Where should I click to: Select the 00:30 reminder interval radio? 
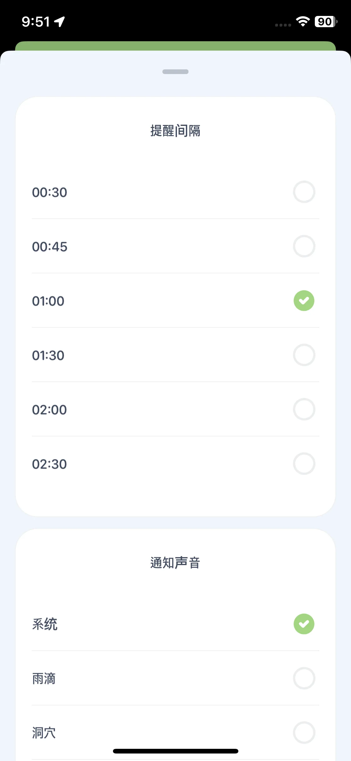coord(304,192)
